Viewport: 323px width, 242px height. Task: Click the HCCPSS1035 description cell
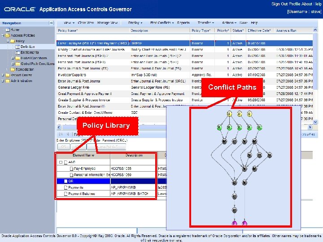(133, 169)
